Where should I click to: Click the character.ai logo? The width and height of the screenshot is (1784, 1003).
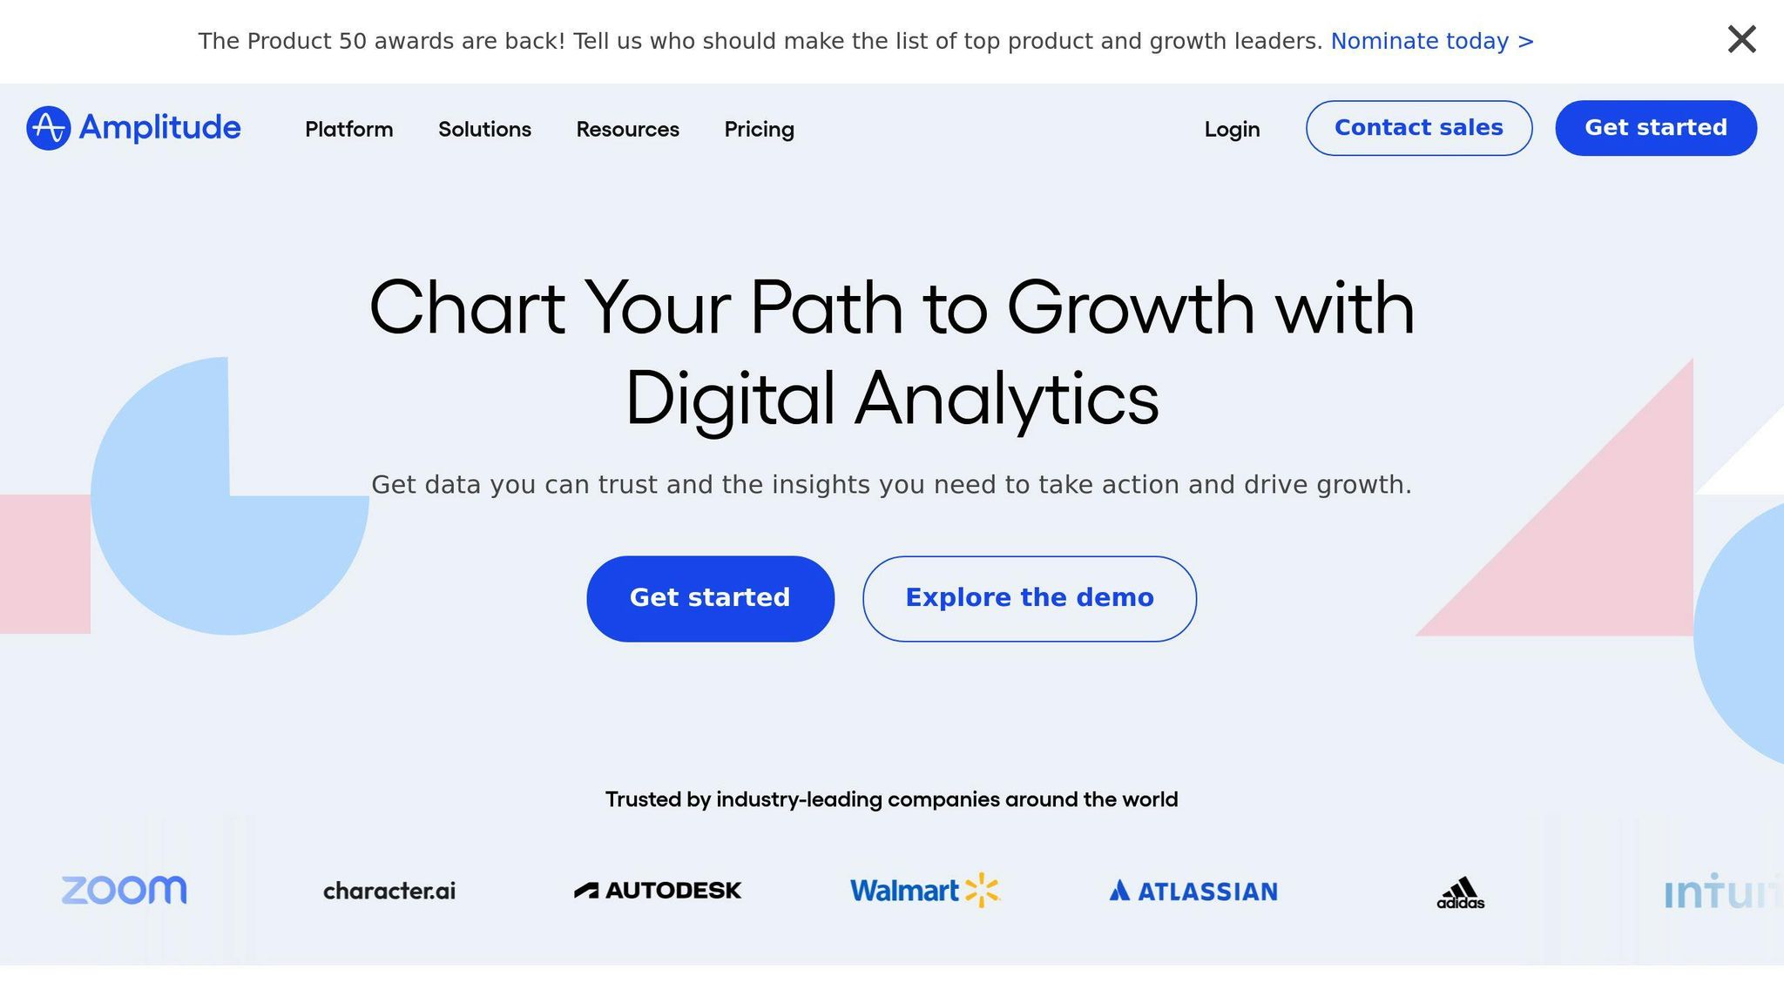[389, 891]
